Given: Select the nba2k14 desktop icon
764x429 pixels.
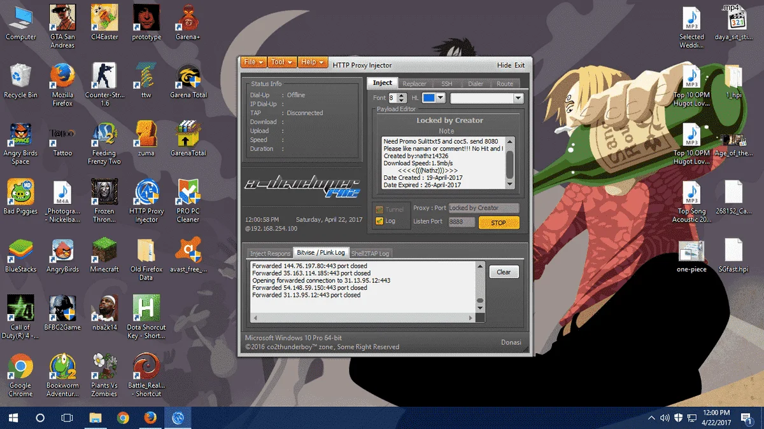Looking at the screenshot, I should [104, 313].
